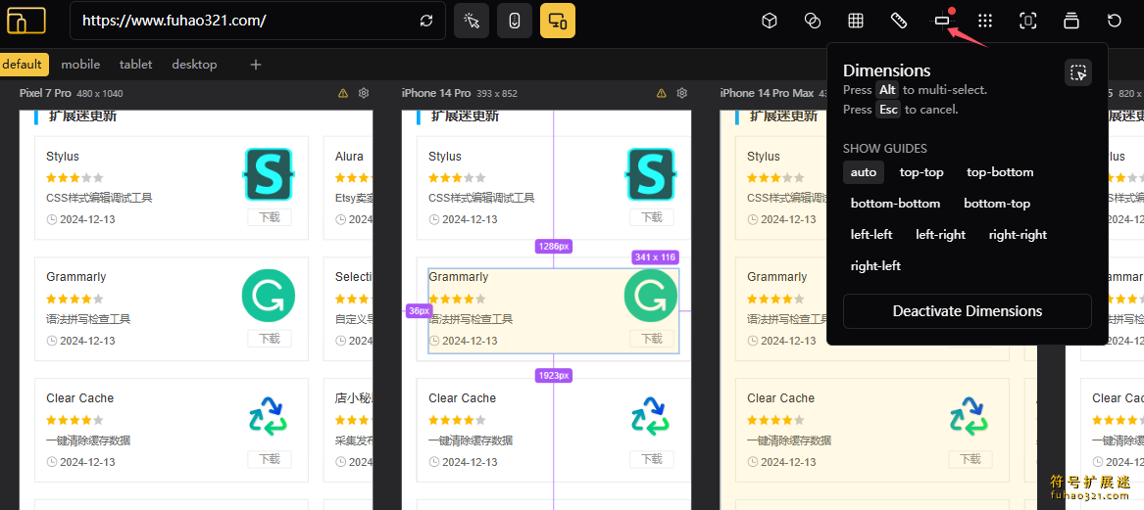1144x510 pixels.
Task: Click the Pixel 7 Pro device name label
Action: [x=45, y=93]
